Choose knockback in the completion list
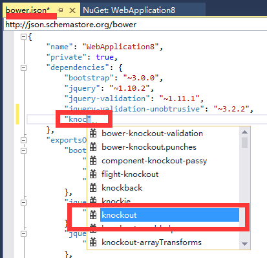Screen dimensions: 267x258 [122, 188]
